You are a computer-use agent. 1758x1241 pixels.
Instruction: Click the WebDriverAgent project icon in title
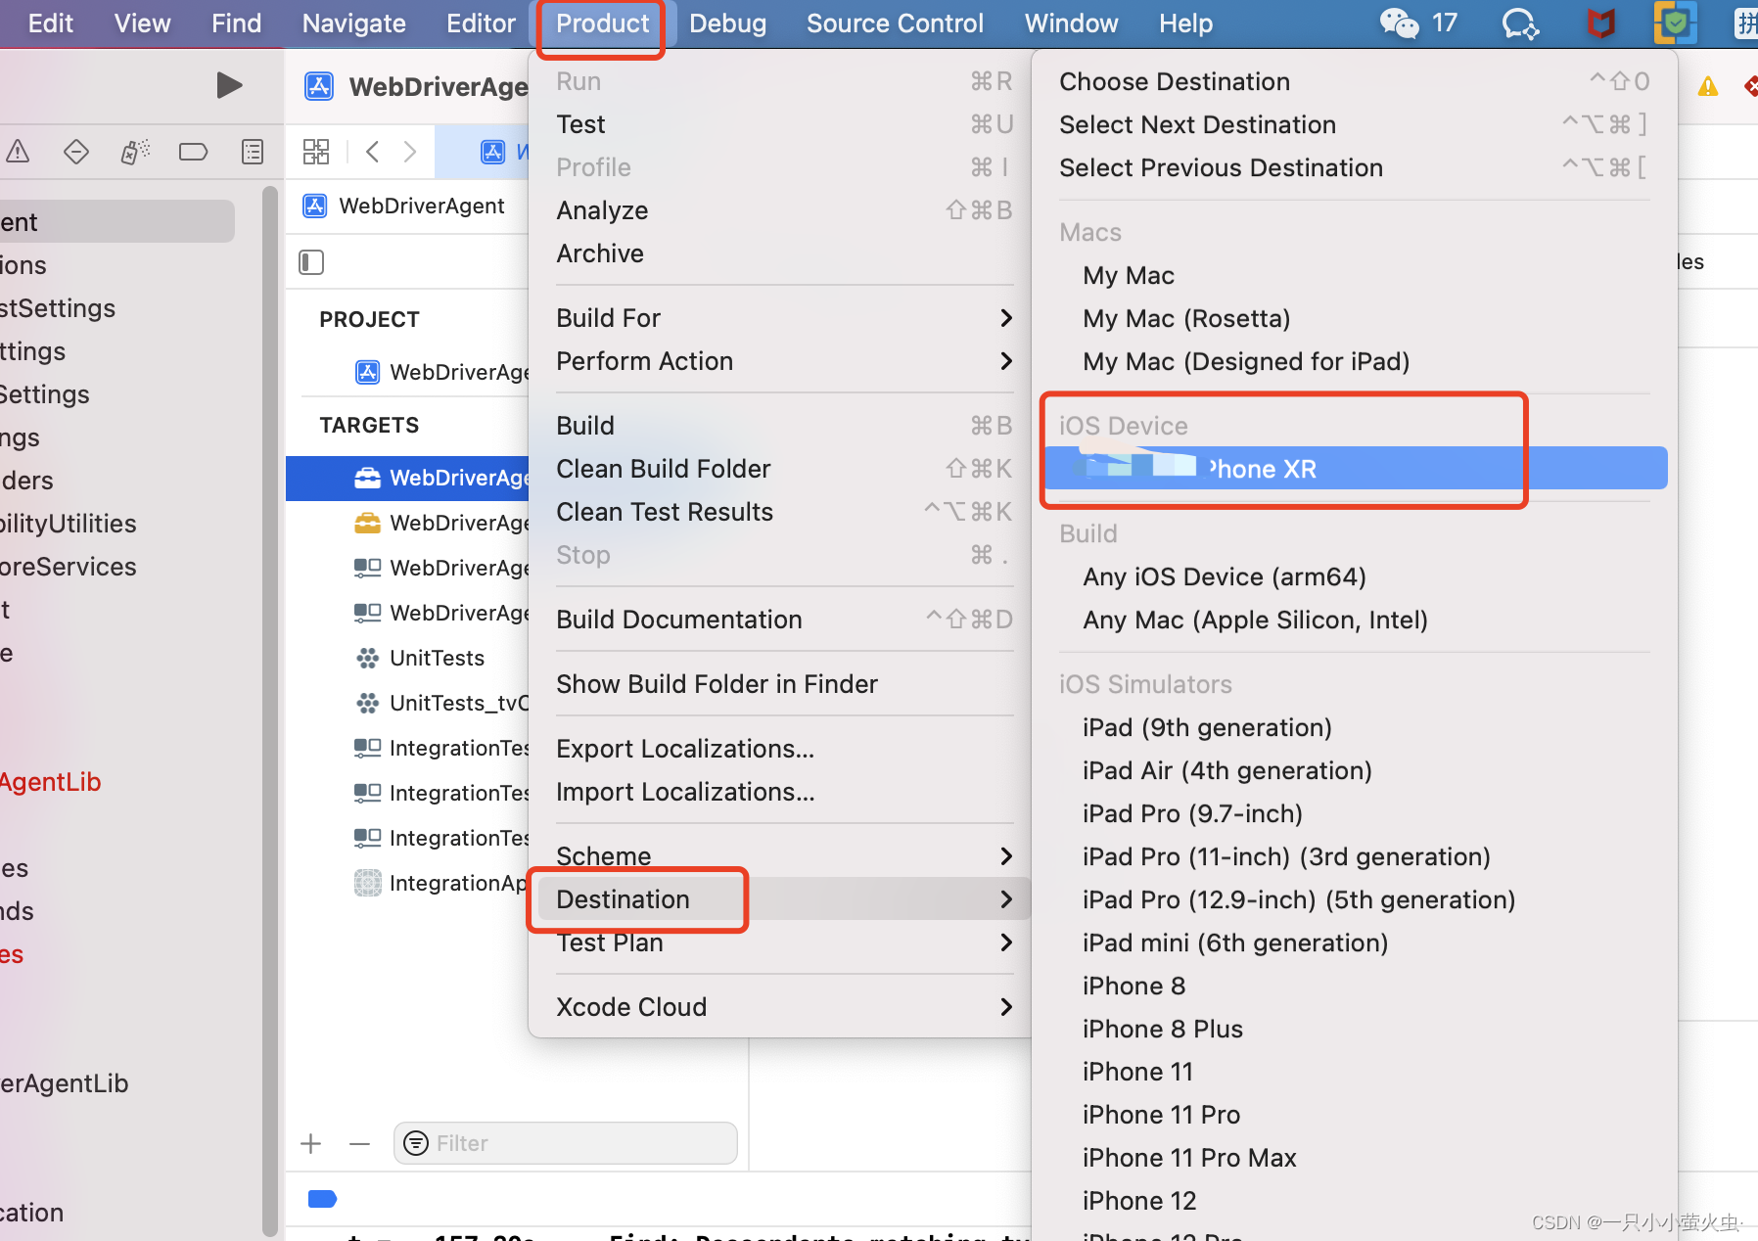pyautogui.click(x=319, y=86)
